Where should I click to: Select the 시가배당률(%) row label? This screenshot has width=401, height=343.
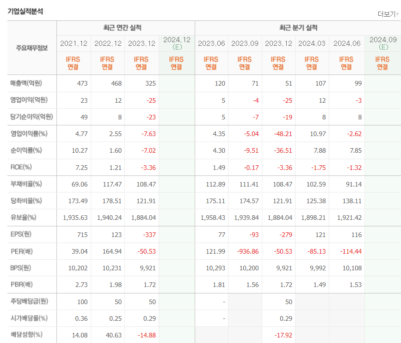click(29, 318)
